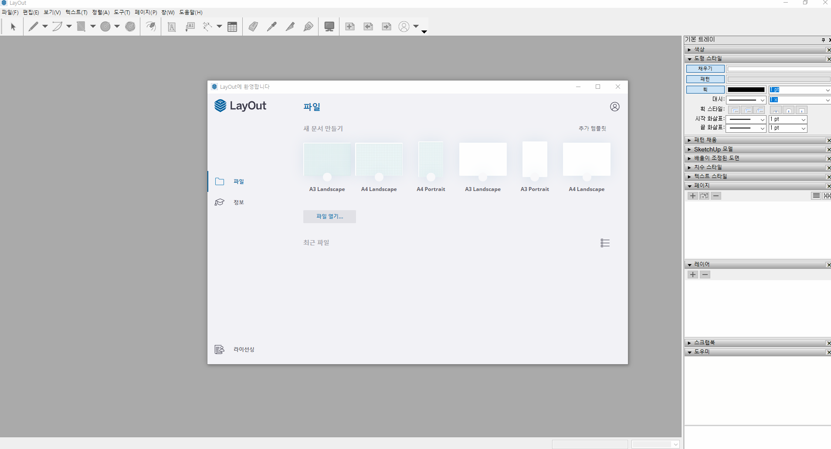Select the Label tool
The width and height of the screenshot is (831, 449).
[x=190, y=27]
